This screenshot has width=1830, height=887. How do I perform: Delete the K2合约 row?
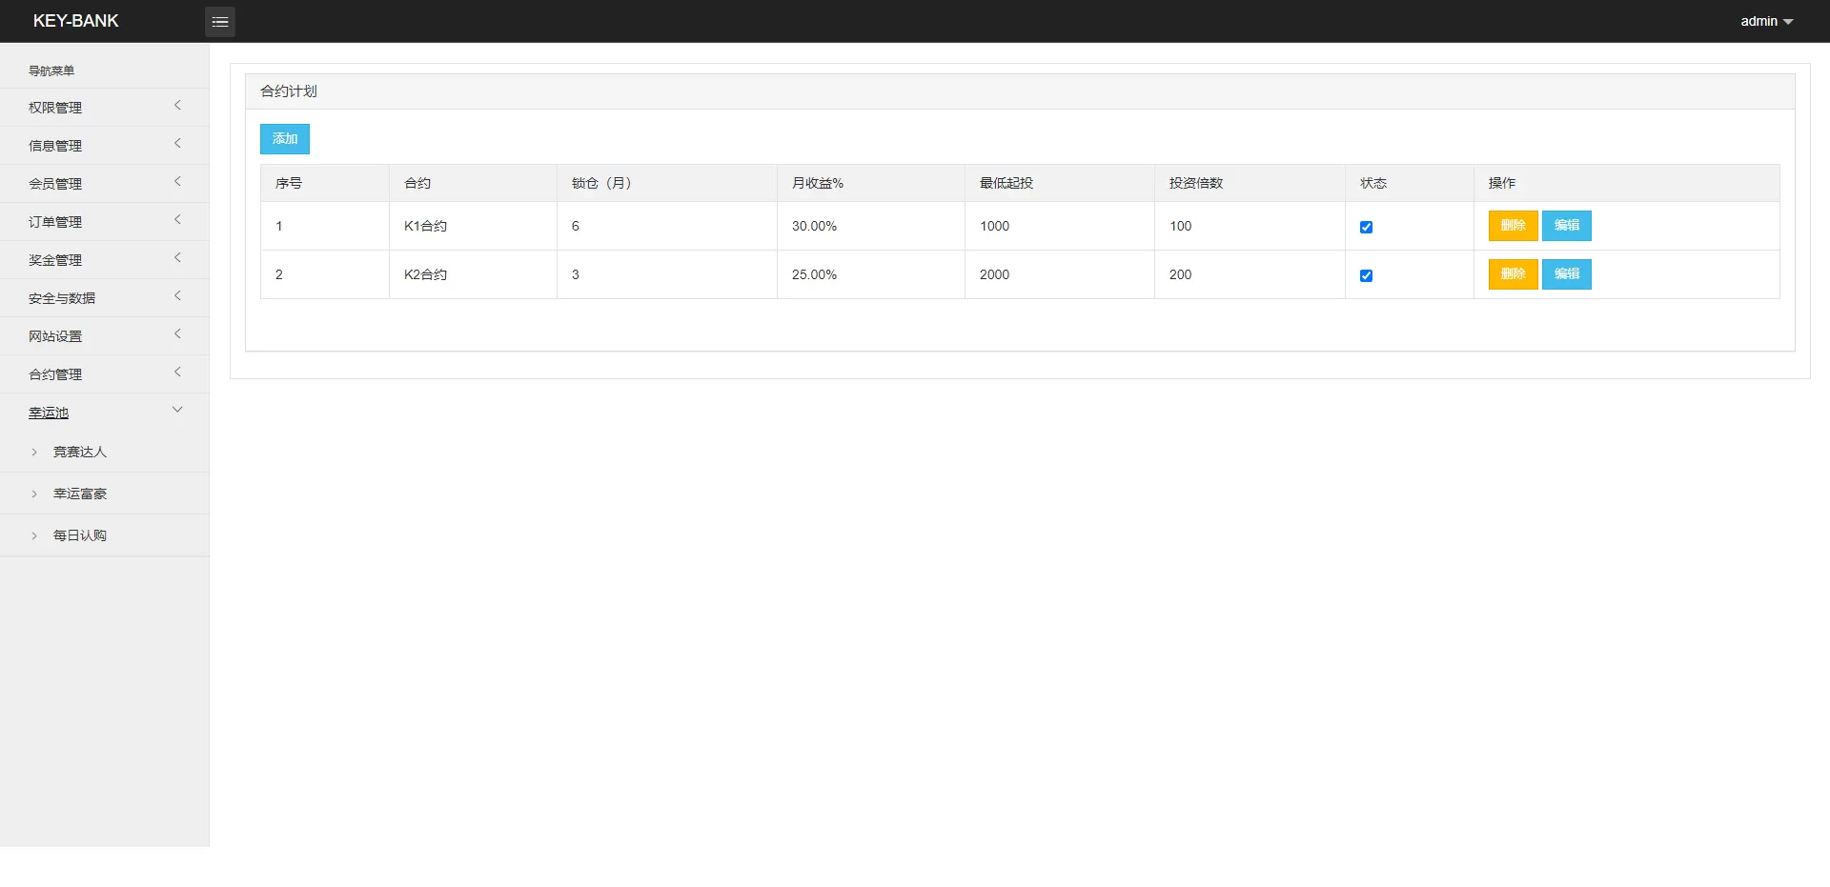1513,274
